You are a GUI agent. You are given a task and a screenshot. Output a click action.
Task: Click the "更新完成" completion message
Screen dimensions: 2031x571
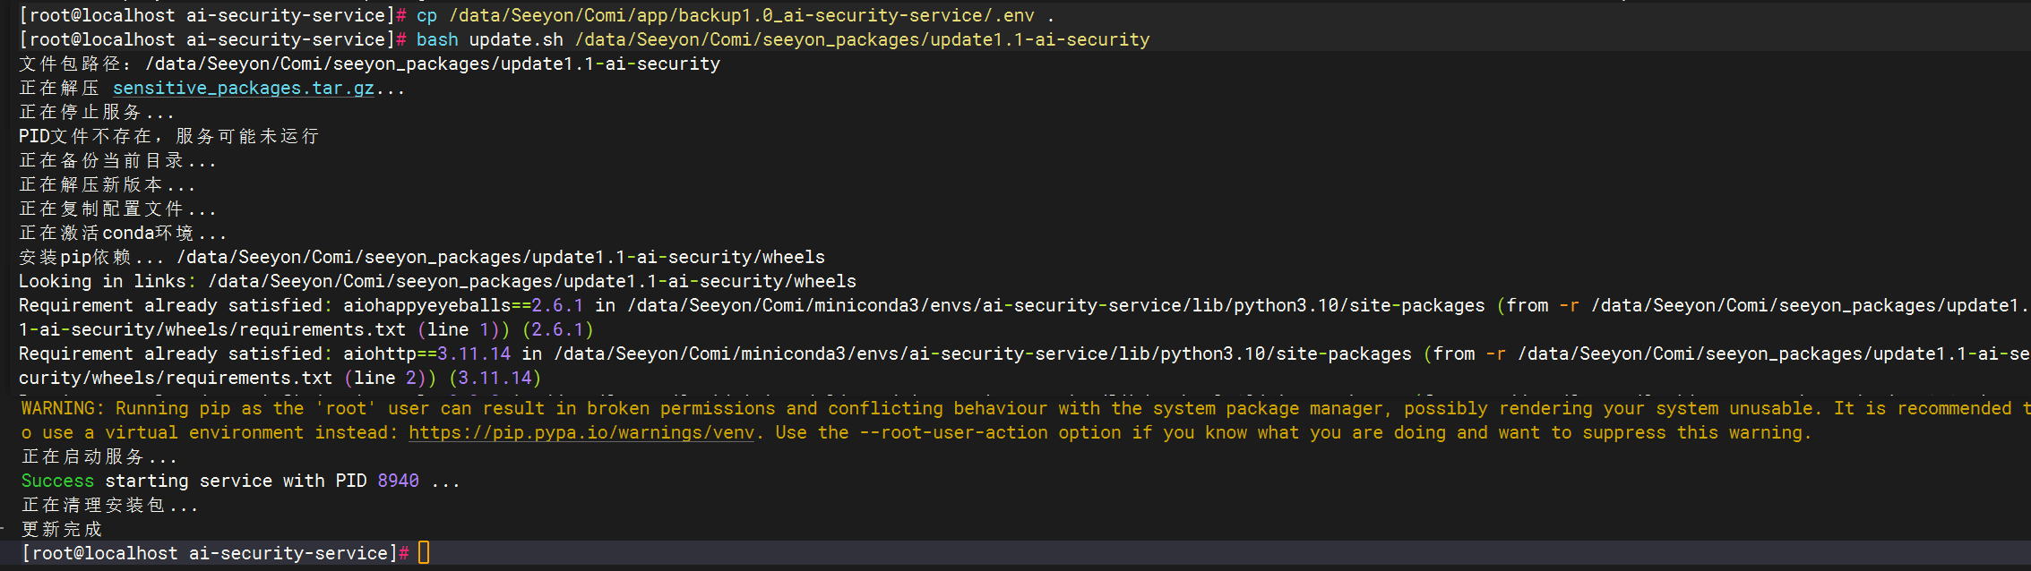62,530
